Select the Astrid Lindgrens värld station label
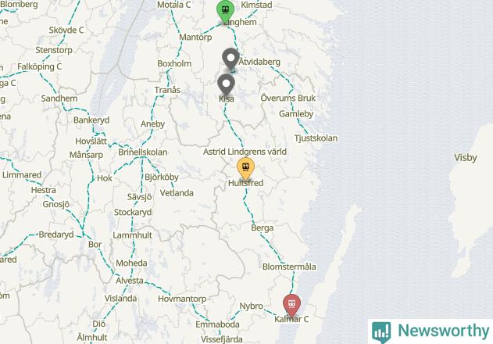The height and width of the screenshot is (344, 493). (245, 152)
